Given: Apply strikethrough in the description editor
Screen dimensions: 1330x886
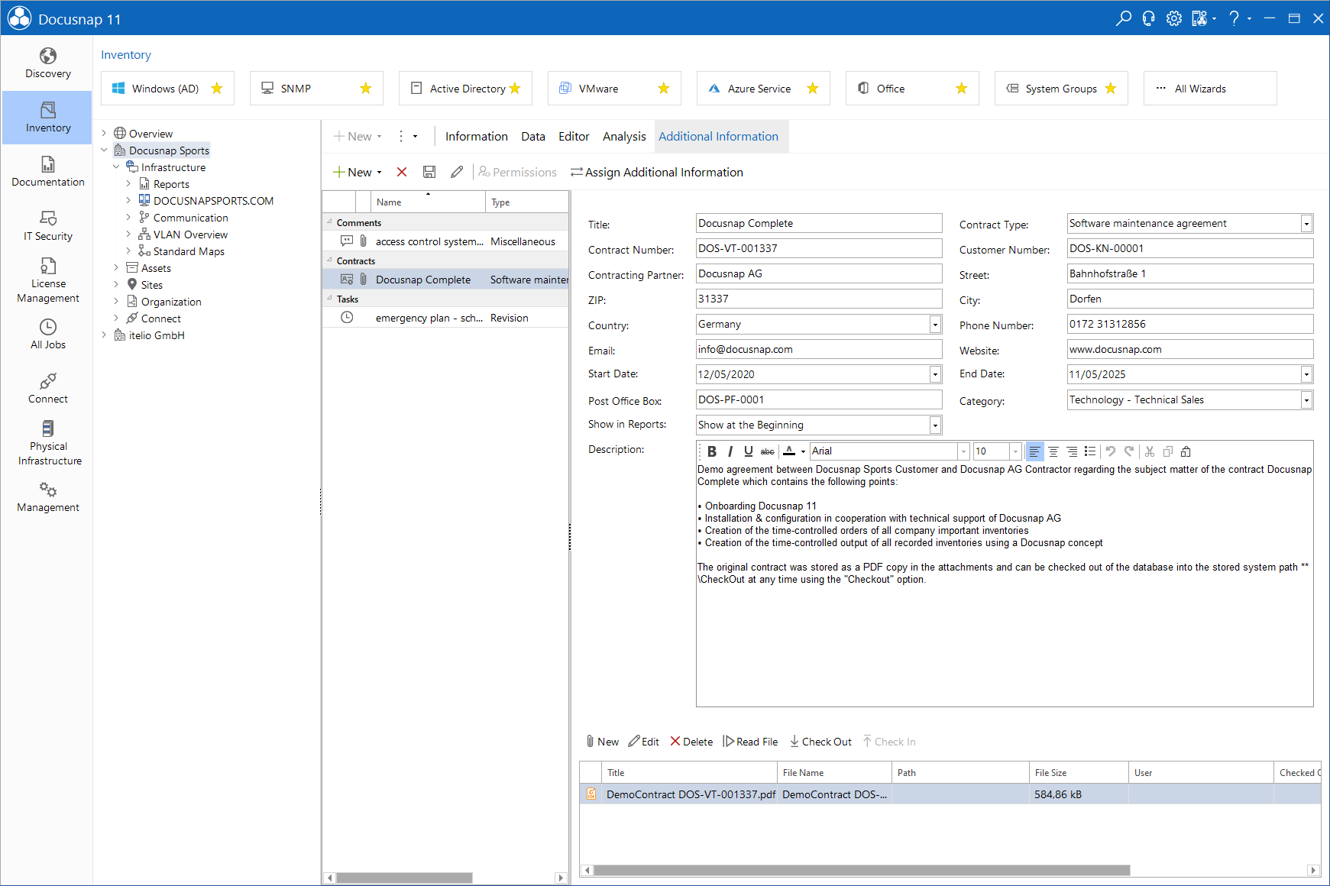Looking at the screenshot, I should point(768,451).
